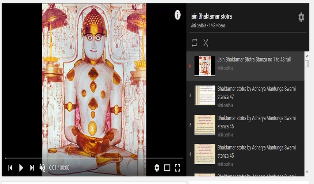Viewport: 314px width, 184px height.
Task: Unmute the video sound
Action: 42,168
